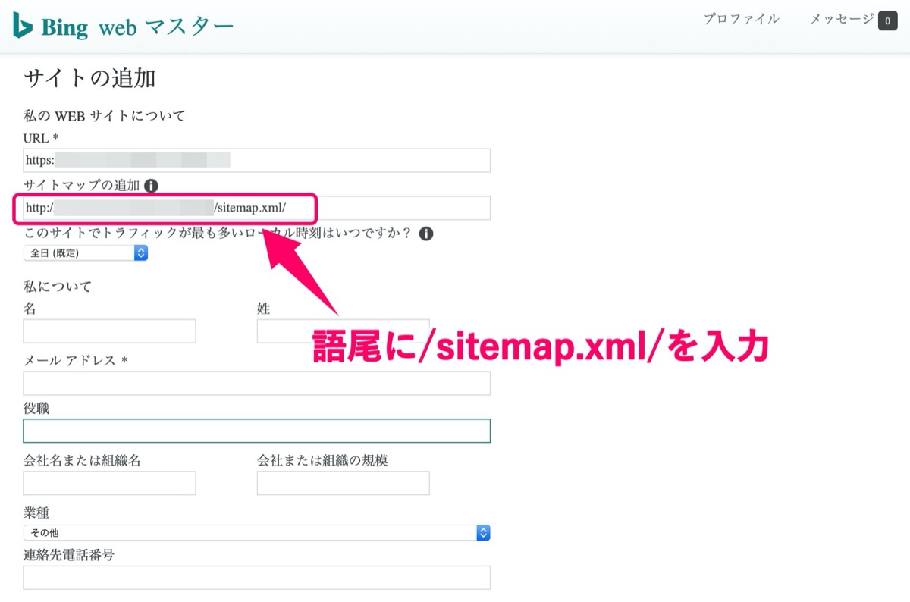The height and width of the screenshot is (602, 910).
Task: Open the 業種 dropdown showing その他
Action: [257, 533]
